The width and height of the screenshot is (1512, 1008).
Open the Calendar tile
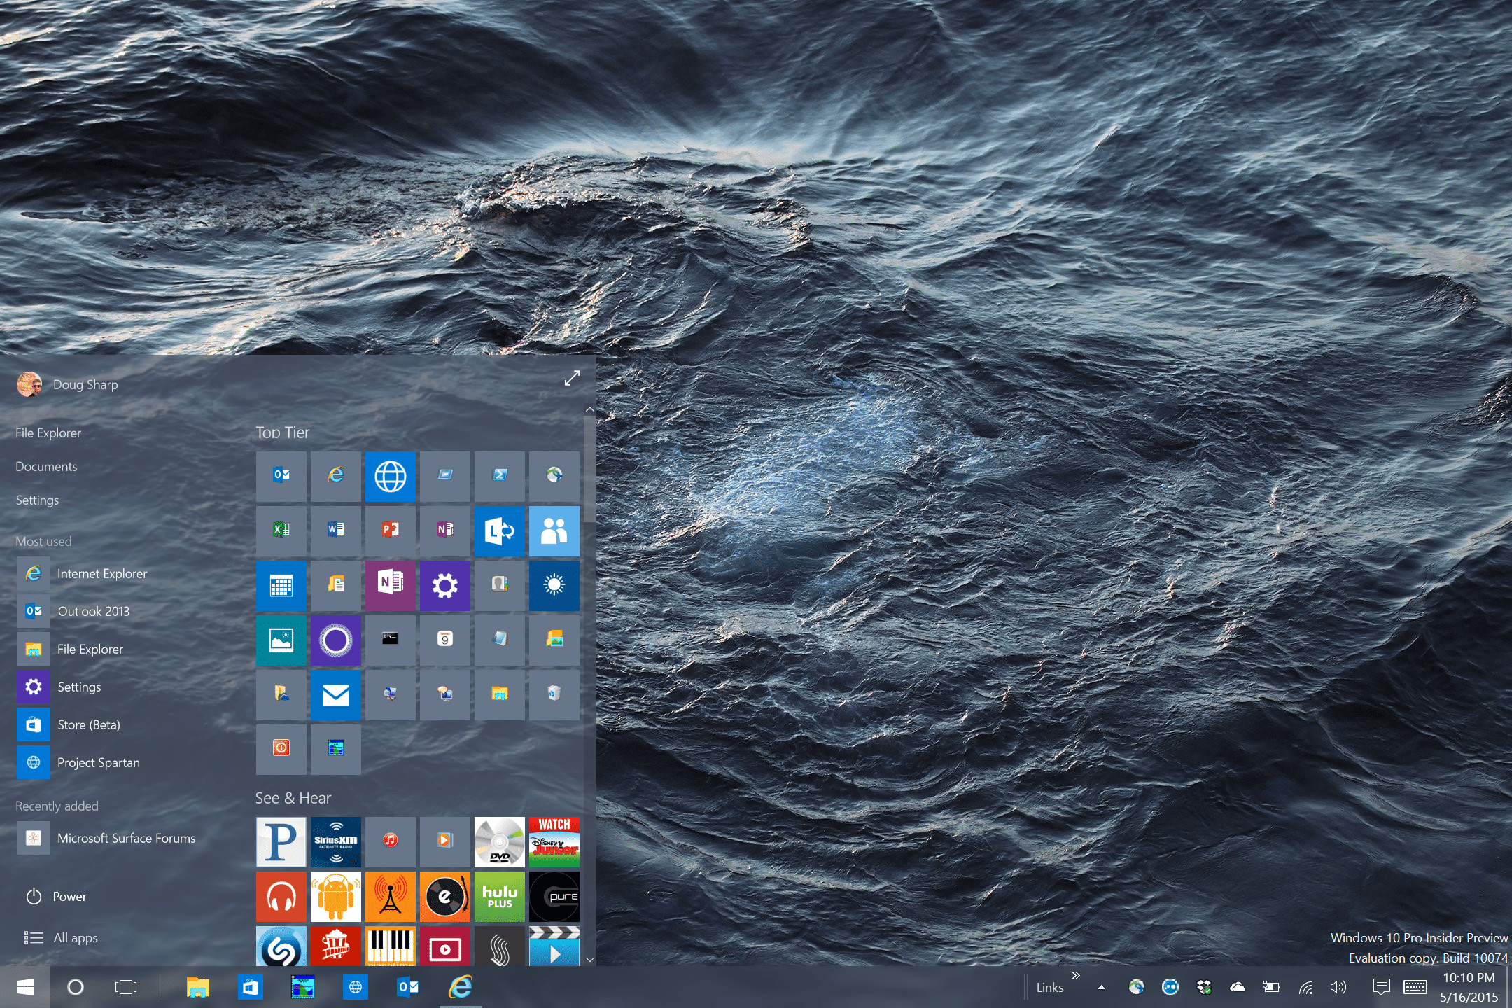[x=281, y=585]
